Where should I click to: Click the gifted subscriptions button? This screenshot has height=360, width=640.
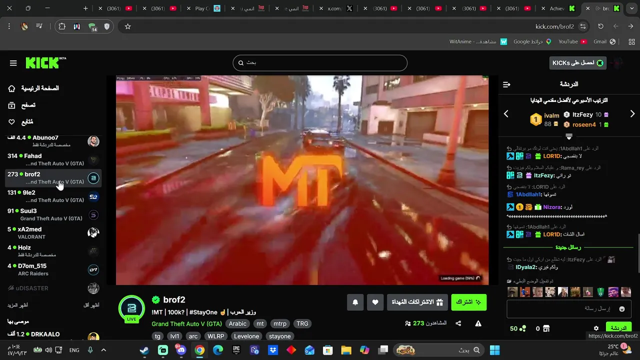click(417, 302)
